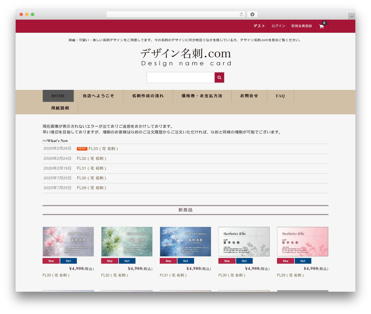Open FL31 news link dated 2026年2月19日
Image resolution: width=371 pixels, height=314 pixels.
point(92,168)
